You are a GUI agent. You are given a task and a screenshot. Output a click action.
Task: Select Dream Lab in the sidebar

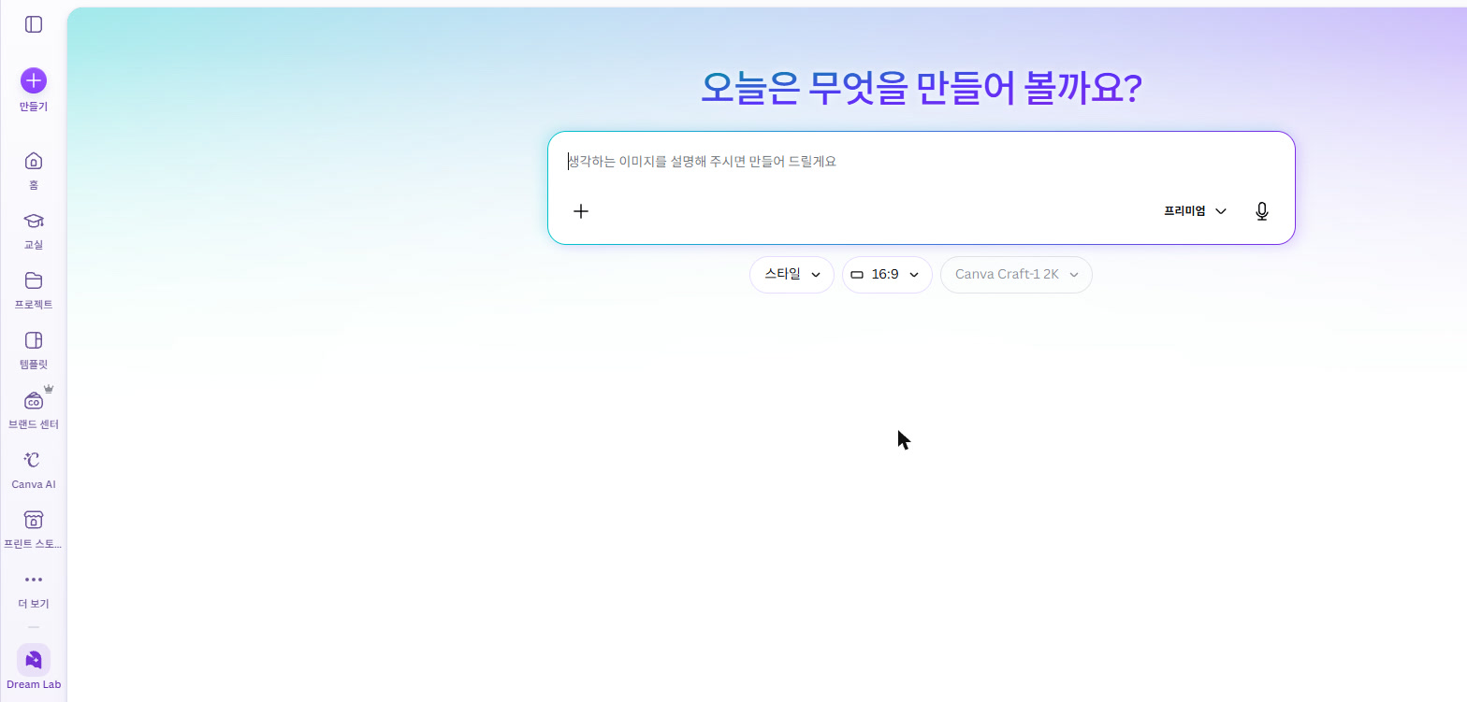(34, 667)
